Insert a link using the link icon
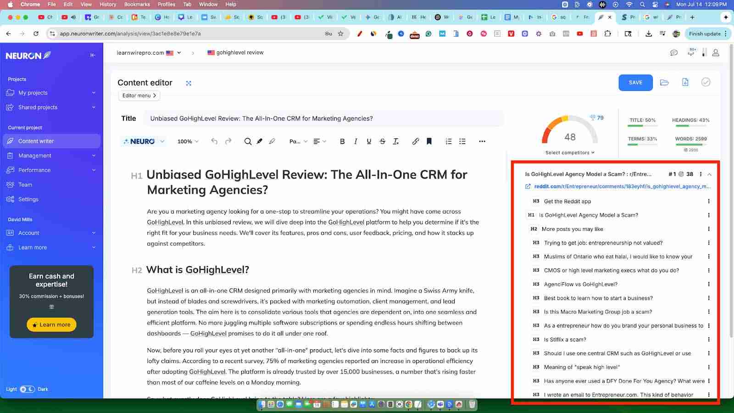 [x=416, y=141]
